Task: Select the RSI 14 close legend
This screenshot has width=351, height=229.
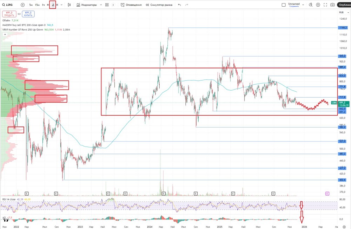Action: [x=16, y=199]
